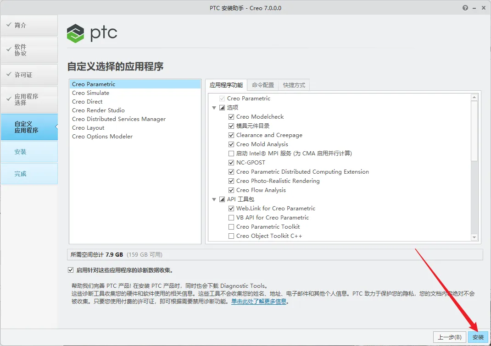The height and width of the screenshot is (346, 491).
Task: Click the 安装 button at bottom
Action: point(478,337)
